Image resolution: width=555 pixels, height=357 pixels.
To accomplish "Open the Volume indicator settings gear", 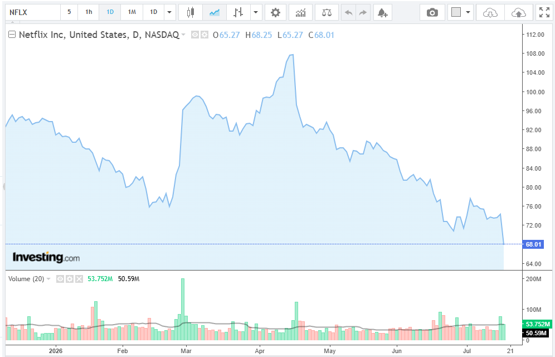I will coord(69,279).
